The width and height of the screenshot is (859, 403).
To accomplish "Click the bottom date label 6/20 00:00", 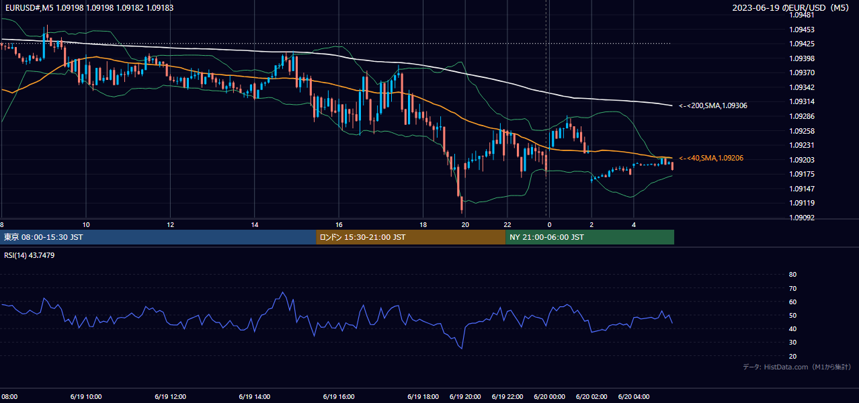I will (x=549, y=397).
